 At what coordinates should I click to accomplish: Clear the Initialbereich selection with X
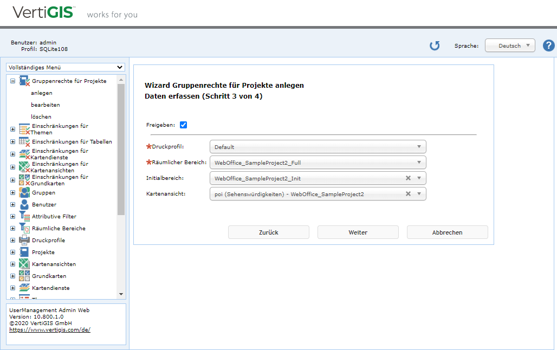click(408, 178)
